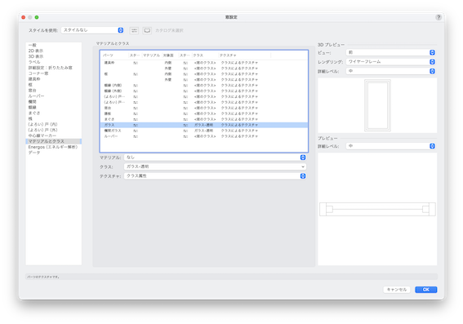Select マテリアルとクラス in the category list
The height and width of the screenshot is (324, 463).
tap(53, 141)
